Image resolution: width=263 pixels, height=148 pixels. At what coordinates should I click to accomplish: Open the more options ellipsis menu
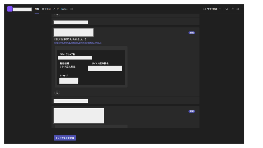coord(242,9)
